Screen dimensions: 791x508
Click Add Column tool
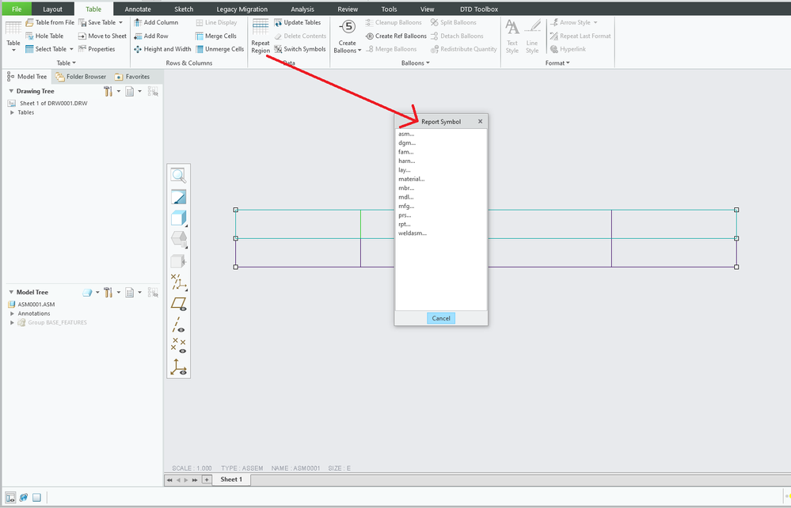pos(156,23)
